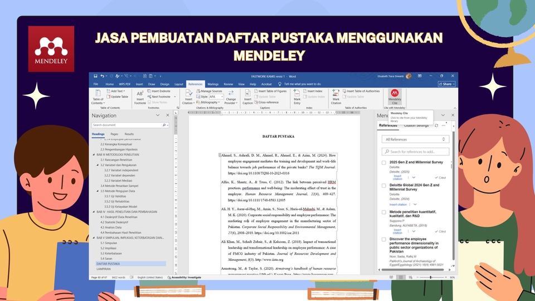The width and height of the screenshot is (535, 301).
Task: Open Mendeley Cite from ribbon
Action: (395, 96)
